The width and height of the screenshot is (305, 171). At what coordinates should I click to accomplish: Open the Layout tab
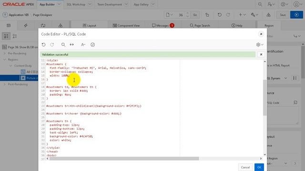[89, 25]
